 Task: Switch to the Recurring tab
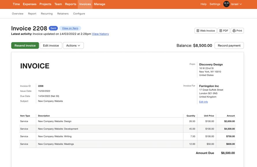[x=46, y=14]
